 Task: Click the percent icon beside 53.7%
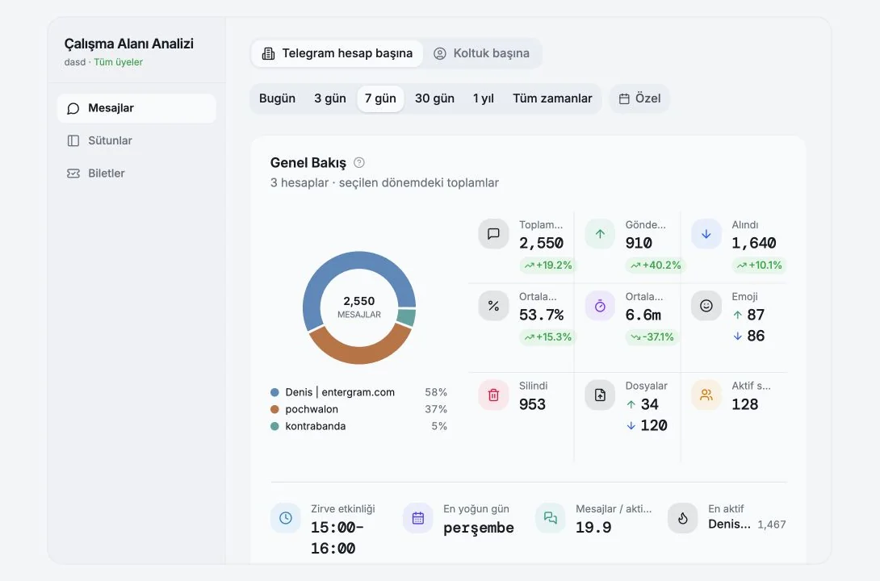[x=493, y=306]
